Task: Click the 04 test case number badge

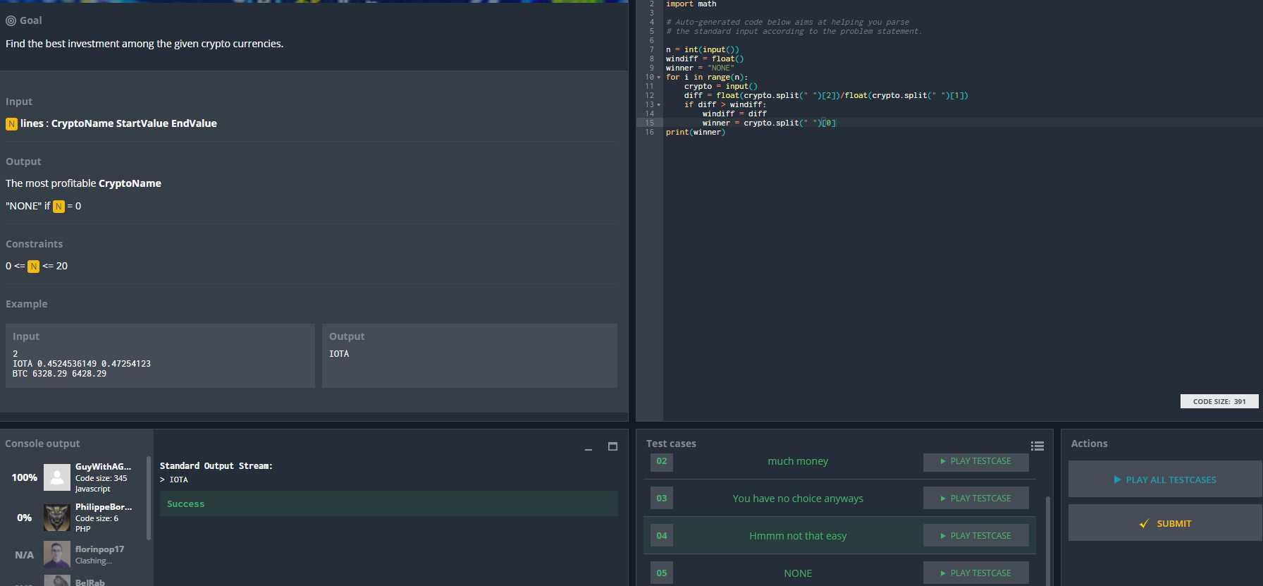Action: (661, 535)
